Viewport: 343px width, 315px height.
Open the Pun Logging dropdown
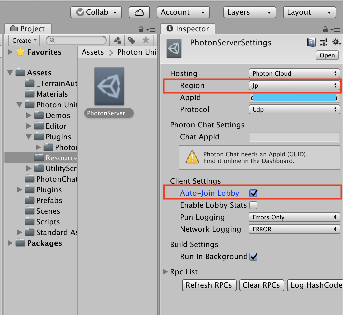(294, 217)
